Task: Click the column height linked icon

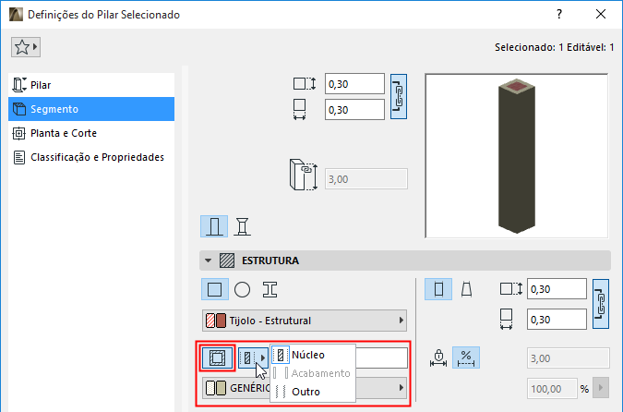Action: tap(304, 176)
